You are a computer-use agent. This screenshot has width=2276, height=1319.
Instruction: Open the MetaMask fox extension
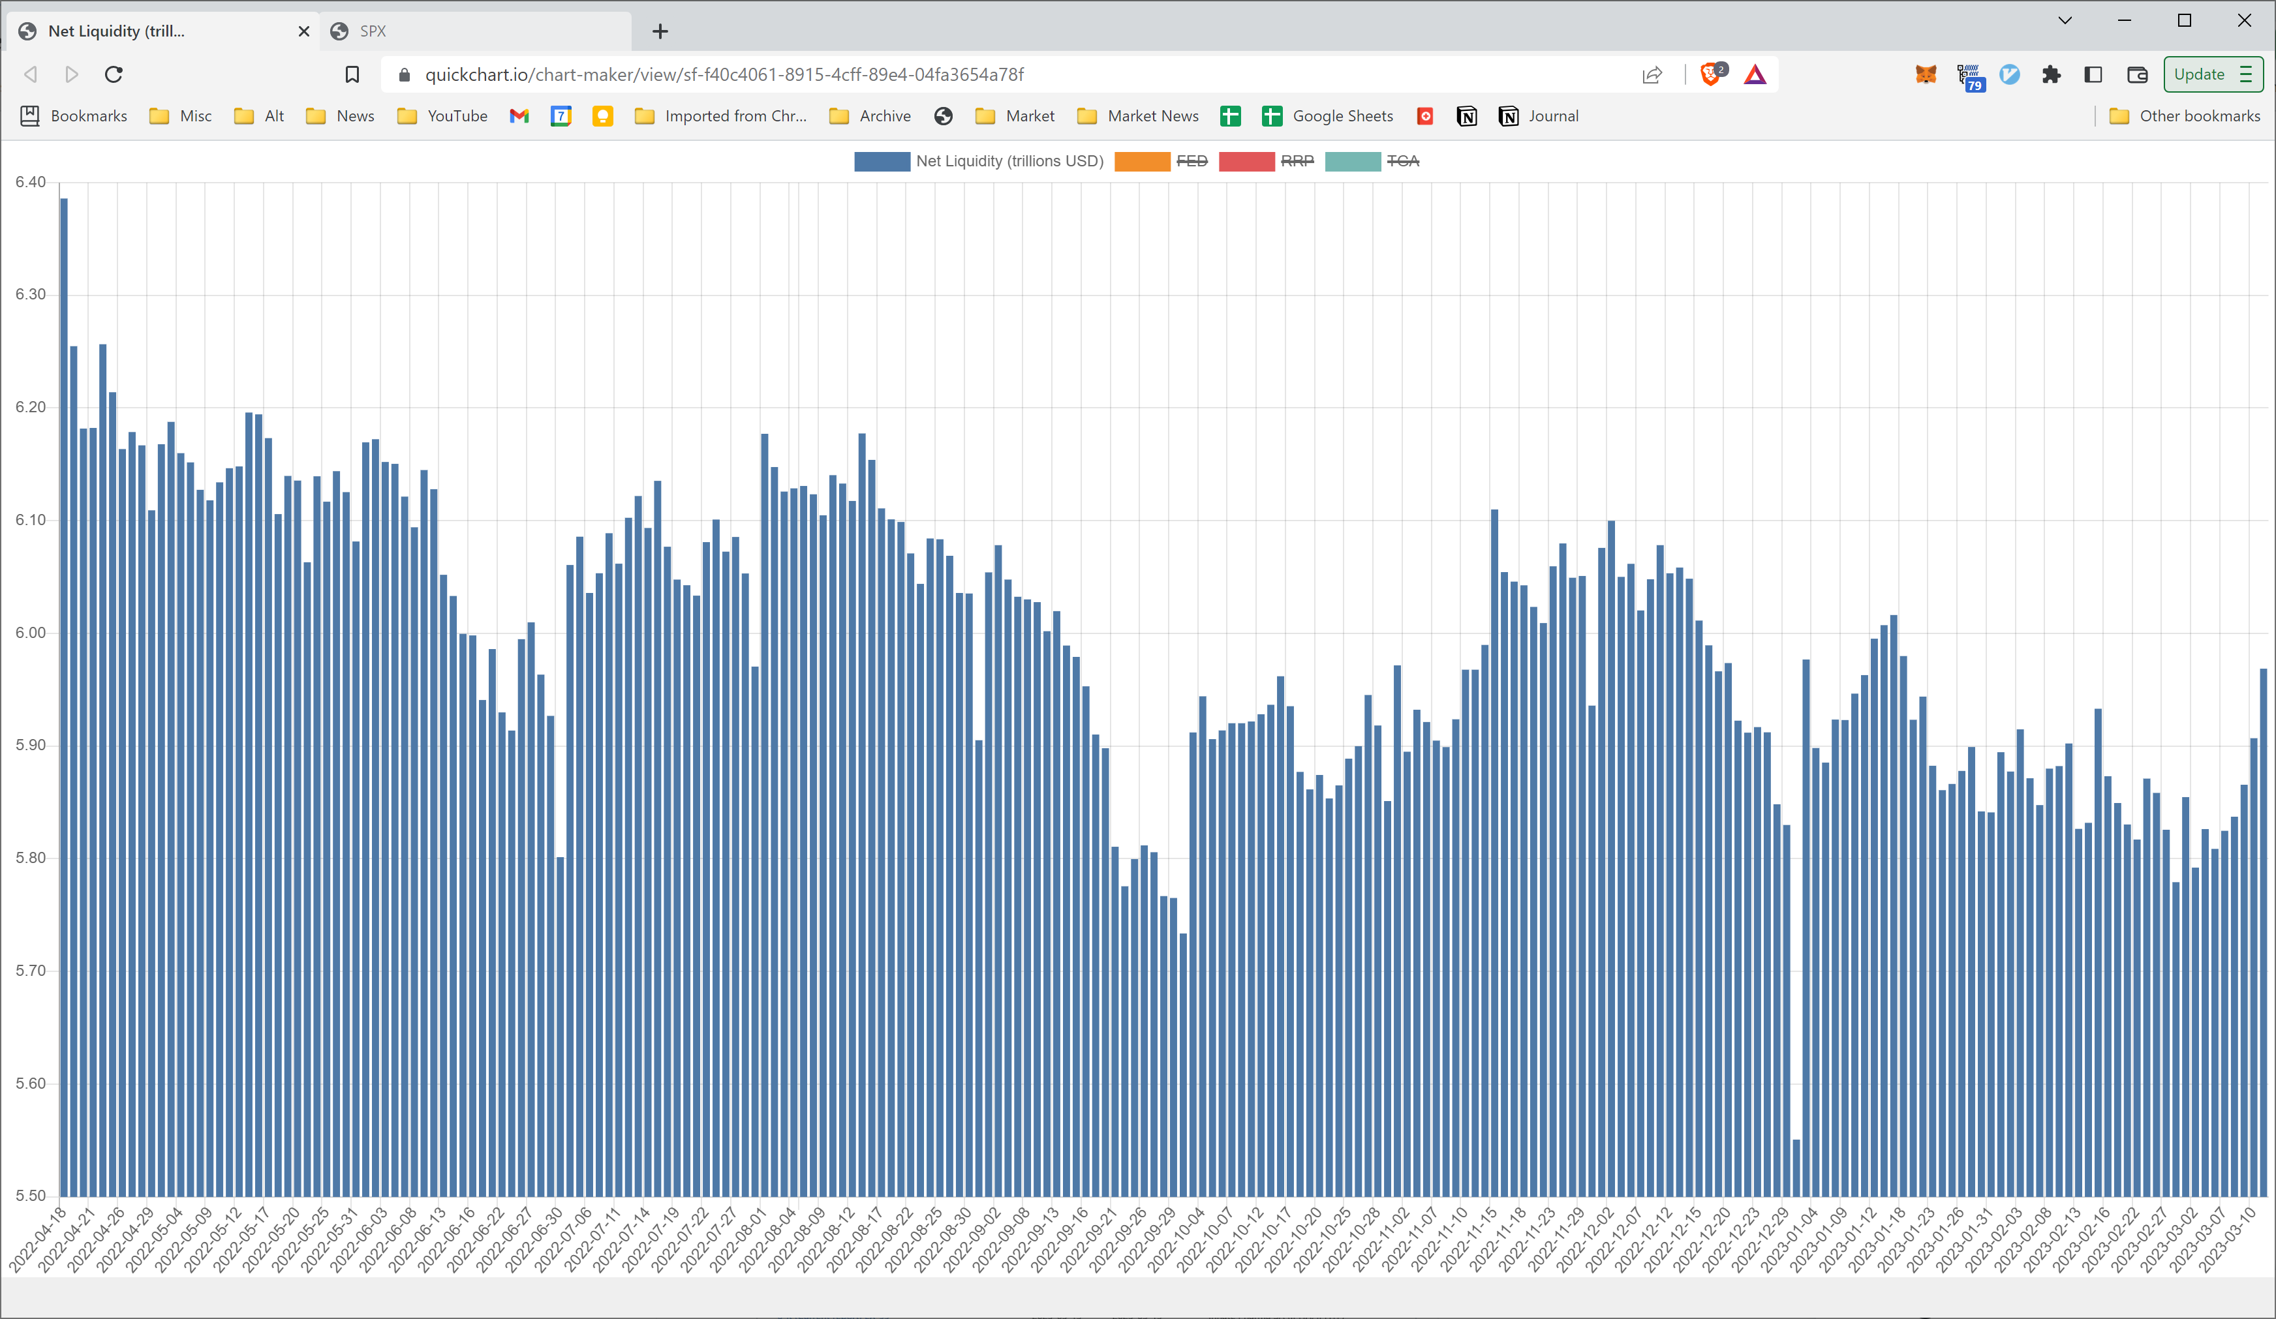(x=1926, y=74)
